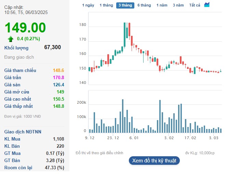Screen dimensions: 228x174
Task: Select the 1 tháng chart range
Action: coord(106,5)
